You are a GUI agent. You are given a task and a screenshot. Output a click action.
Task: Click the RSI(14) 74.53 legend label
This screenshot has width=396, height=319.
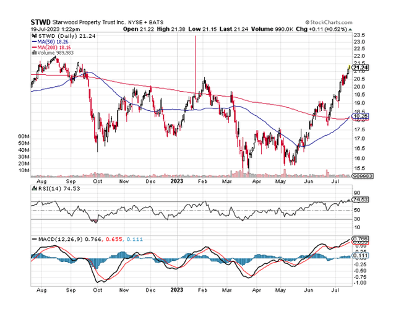[59, 189]
